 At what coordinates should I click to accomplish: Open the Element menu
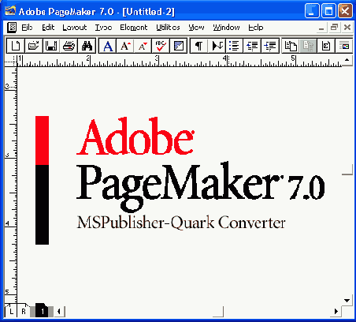click(x=134, y=28)
